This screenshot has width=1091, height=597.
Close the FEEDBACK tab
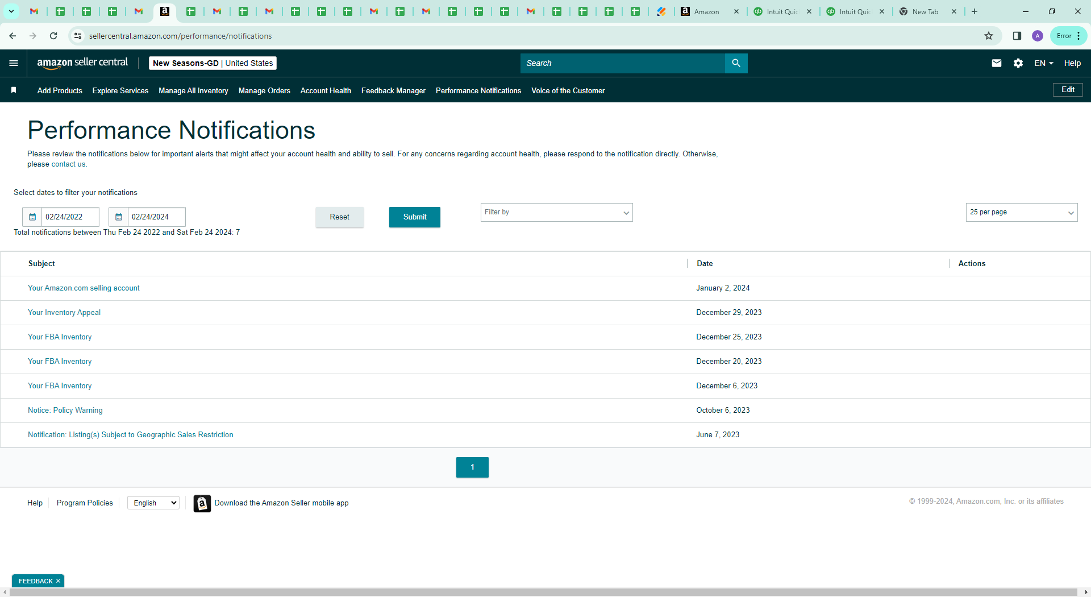(58, 581)
